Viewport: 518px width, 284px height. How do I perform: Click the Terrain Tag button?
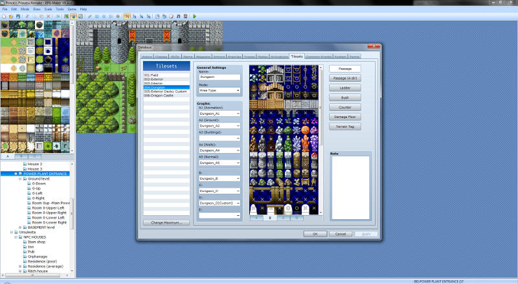click(345, 126)
